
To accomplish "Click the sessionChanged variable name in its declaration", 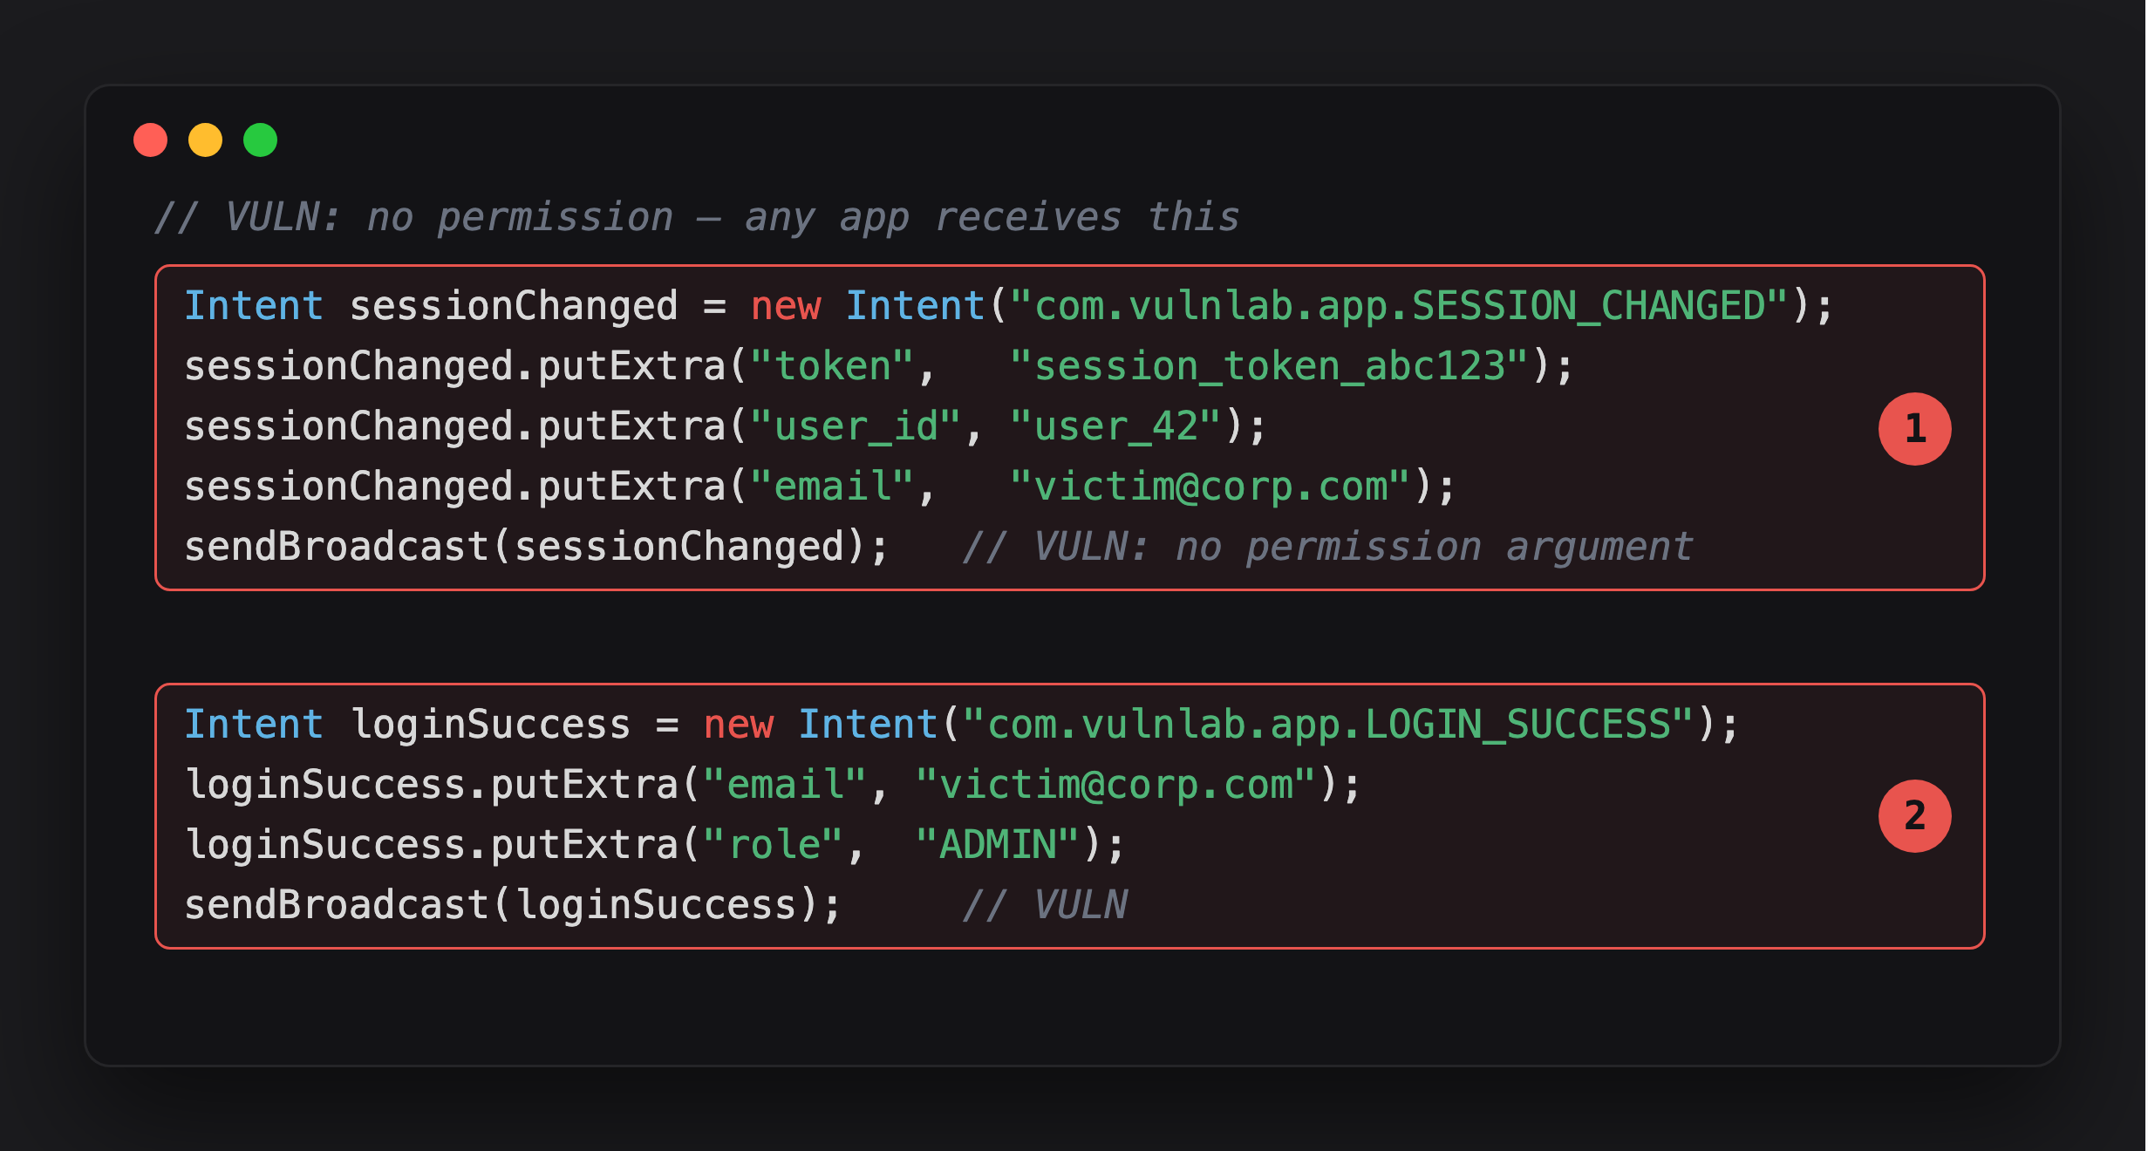I will point(513,306).
